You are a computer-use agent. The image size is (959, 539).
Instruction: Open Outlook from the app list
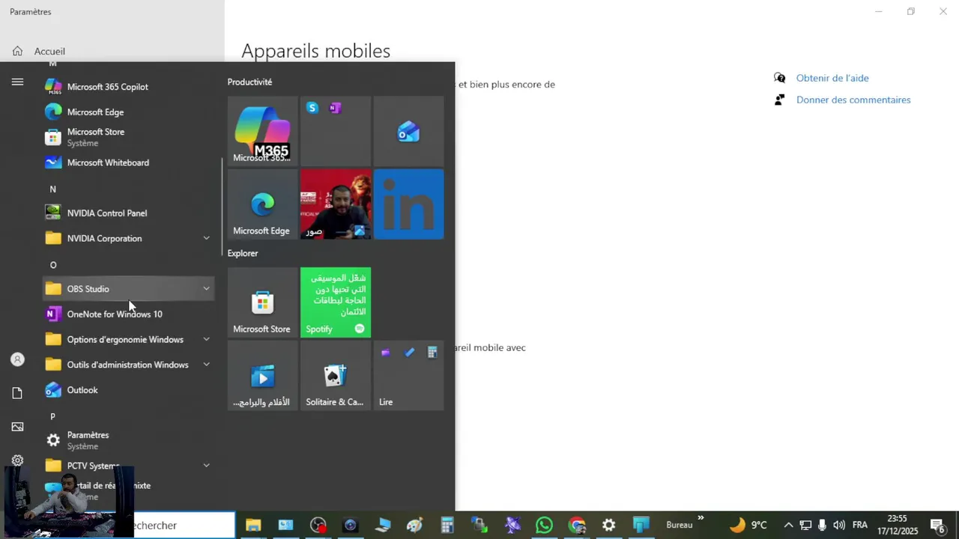tap(128, 390)
